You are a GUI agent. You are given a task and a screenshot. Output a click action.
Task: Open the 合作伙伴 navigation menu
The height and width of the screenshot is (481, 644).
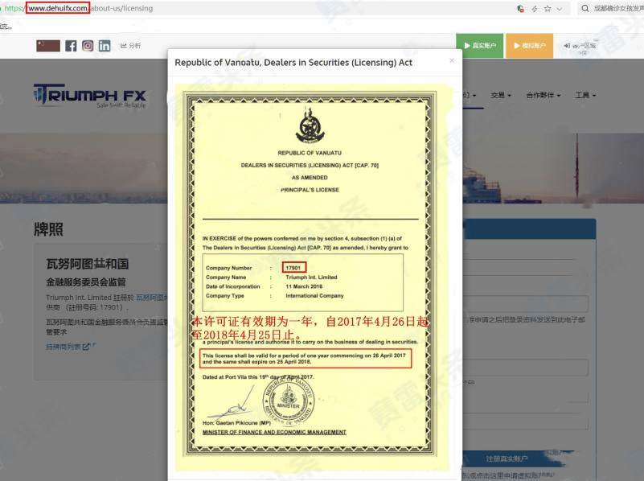[543, 95]
